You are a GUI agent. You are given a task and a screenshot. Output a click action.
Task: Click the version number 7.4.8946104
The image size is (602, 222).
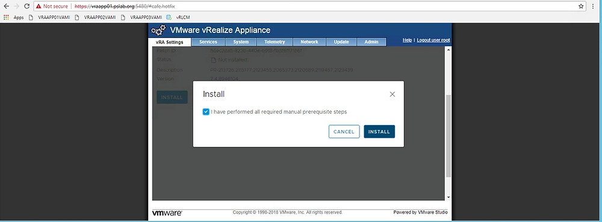pos(225,79)
